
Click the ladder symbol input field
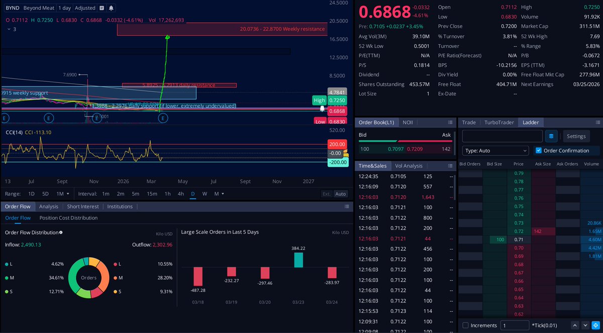[x=502, y=136]
